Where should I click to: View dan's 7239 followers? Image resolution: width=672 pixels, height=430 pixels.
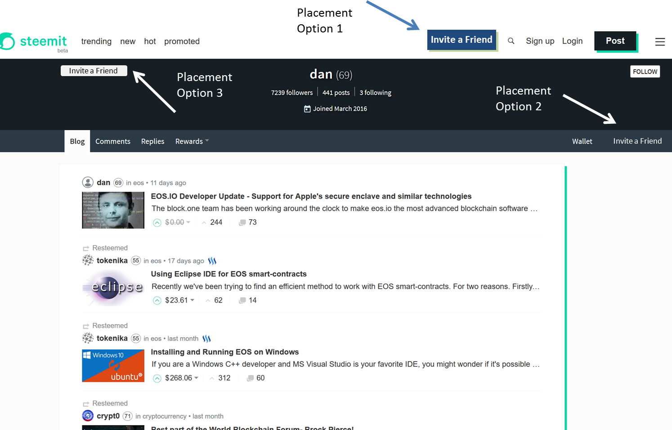click(291, 93)
